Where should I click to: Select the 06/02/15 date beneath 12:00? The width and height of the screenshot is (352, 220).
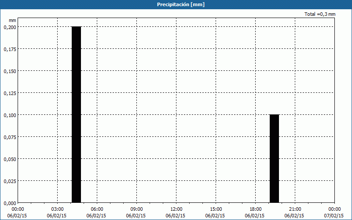pyautogui.click(x=176, y=216)
